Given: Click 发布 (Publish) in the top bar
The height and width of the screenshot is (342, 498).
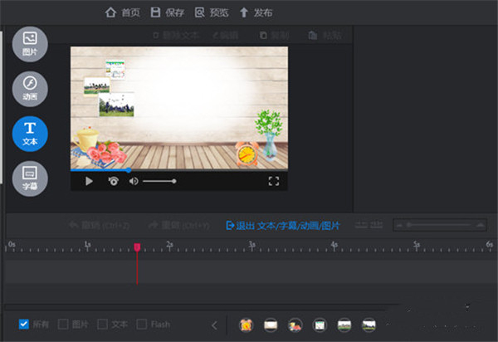Looking at the screenshot, I should 255,12.
